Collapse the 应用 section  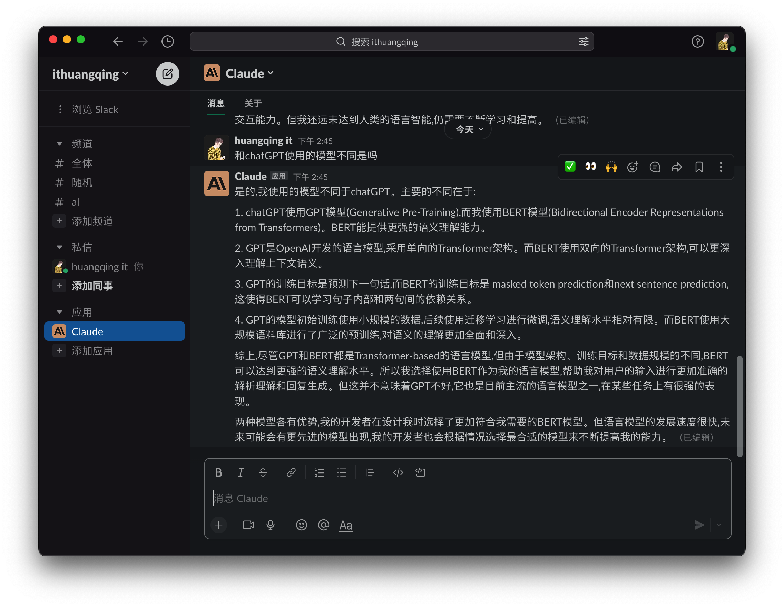pyautogui.click(x=59, y=312)
